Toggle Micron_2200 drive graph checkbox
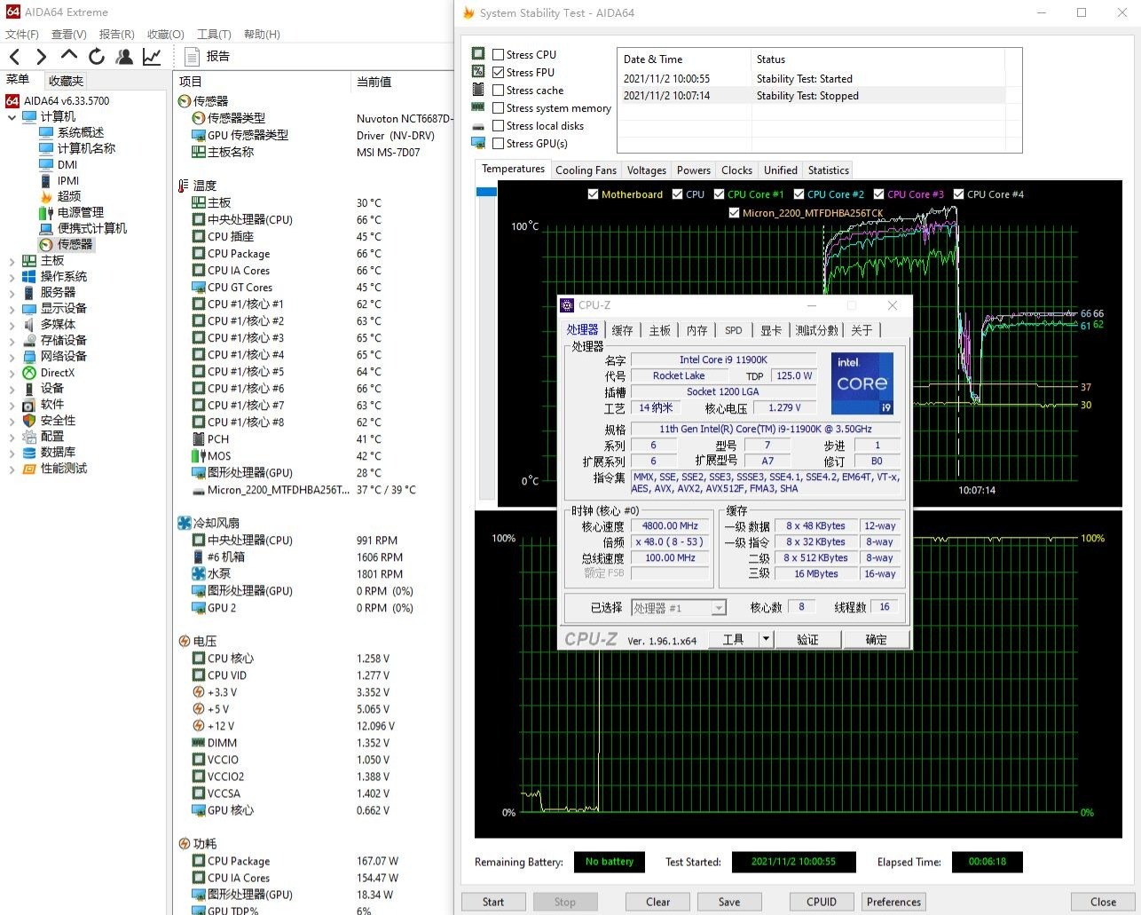This screenshot has height=915, width=1141. coord(734,213)
